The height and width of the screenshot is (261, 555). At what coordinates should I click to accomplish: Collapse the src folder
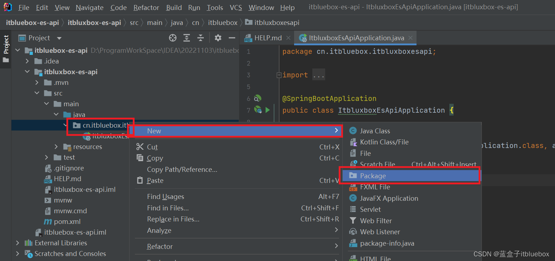[37, 93]
